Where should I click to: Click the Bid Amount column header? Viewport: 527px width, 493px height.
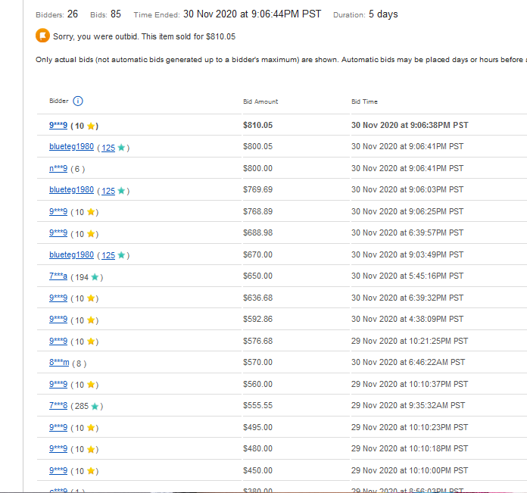coord(260,101)
